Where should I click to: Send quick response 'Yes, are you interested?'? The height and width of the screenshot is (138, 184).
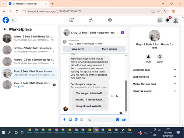(x=89, y=93)
